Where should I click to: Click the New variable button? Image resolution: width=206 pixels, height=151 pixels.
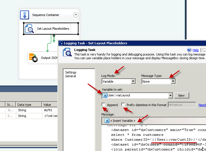181,96
